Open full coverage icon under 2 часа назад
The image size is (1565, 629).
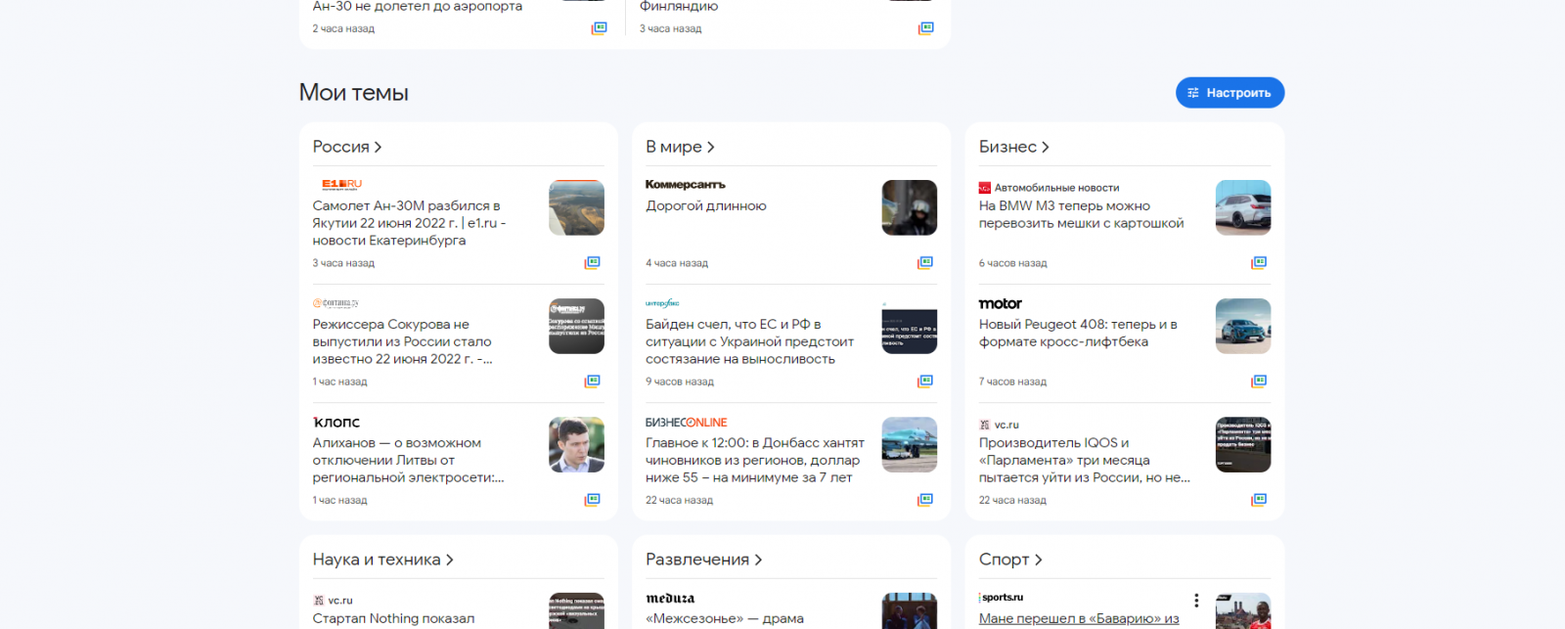599,28
